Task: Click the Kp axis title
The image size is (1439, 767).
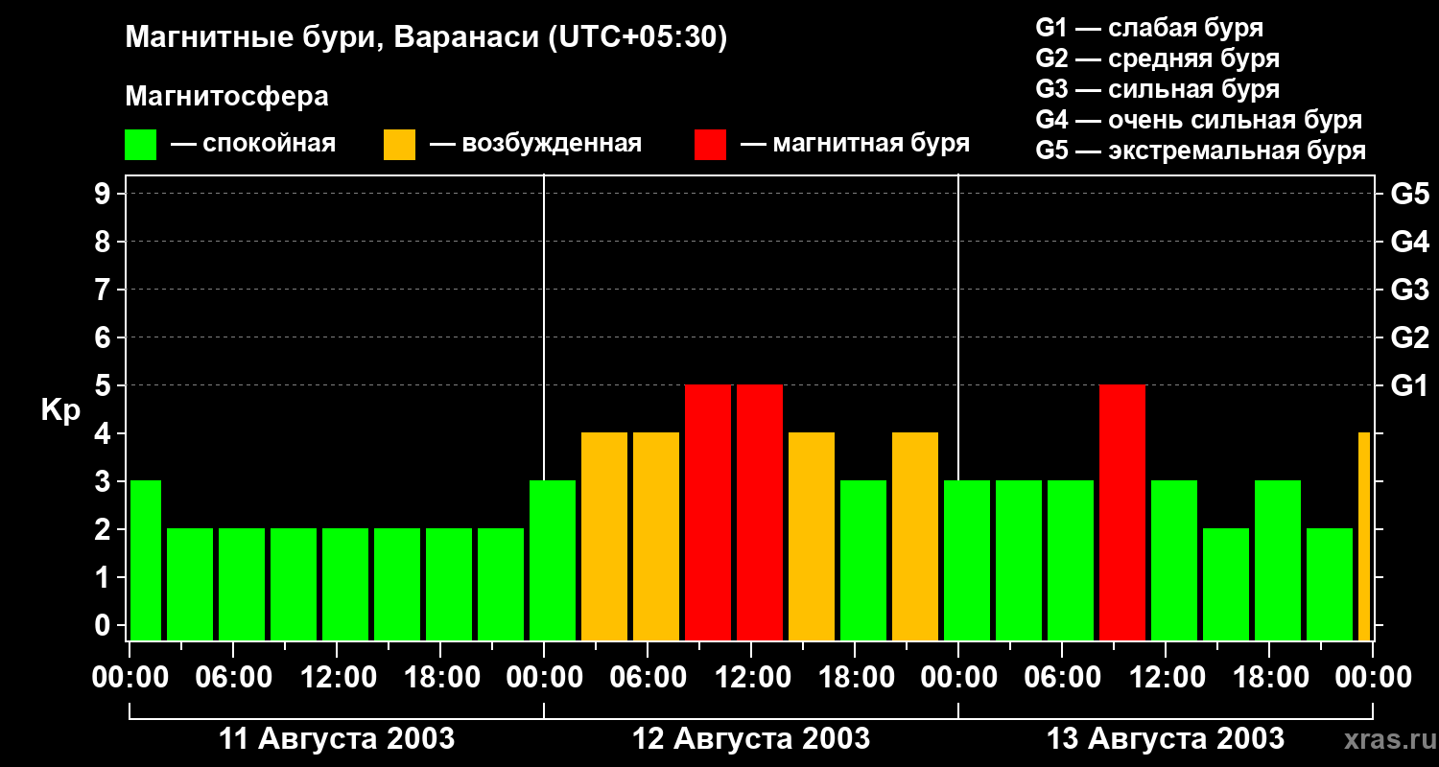Action: point(60,410)
